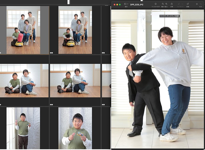Expand the Highlight color dropdown arrow

click(182, 4)
